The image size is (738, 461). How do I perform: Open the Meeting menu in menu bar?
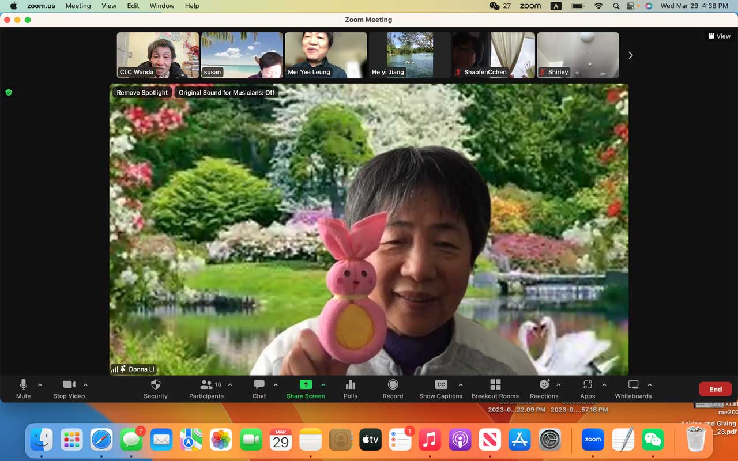click(78, 6)
